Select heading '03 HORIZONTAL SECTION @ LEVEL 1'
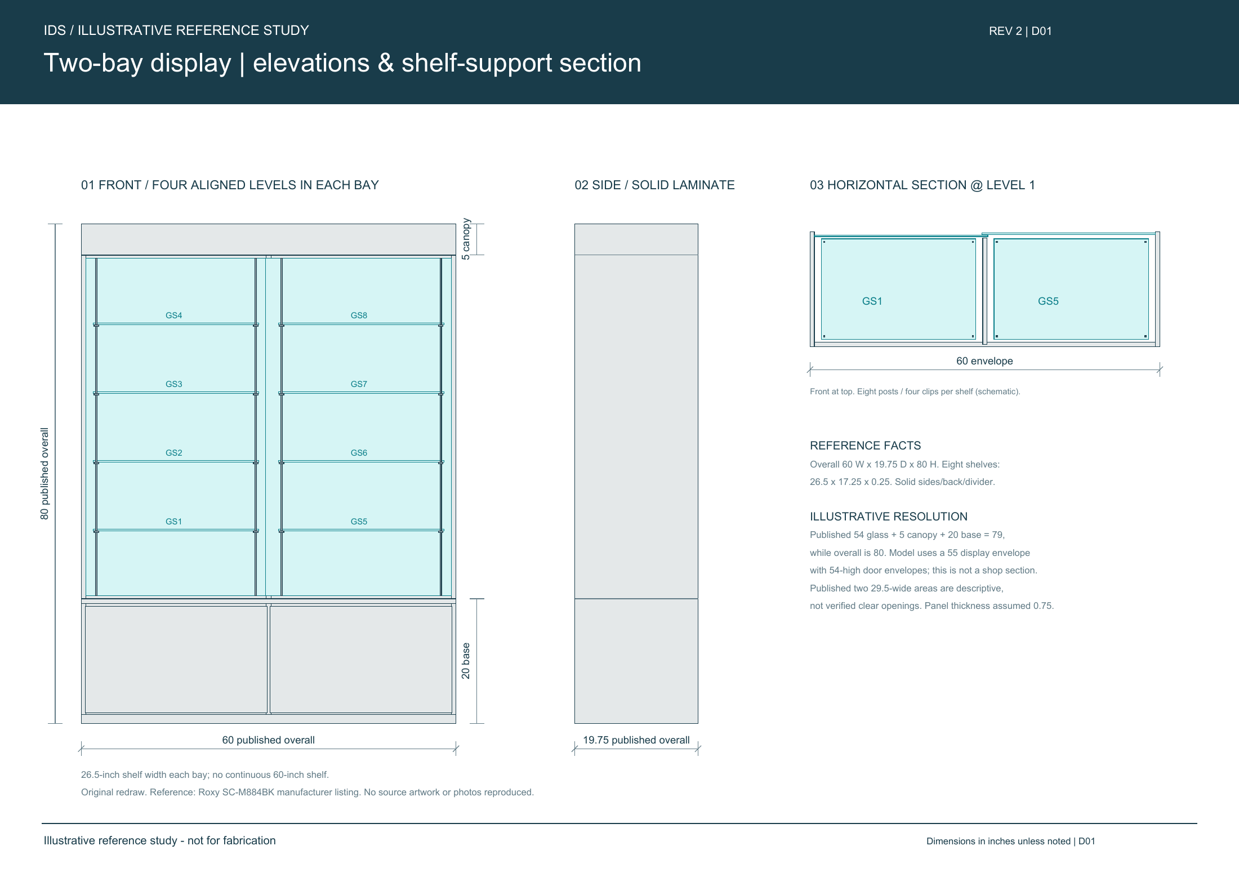The image size is (1239, 877). pos(922,185)
